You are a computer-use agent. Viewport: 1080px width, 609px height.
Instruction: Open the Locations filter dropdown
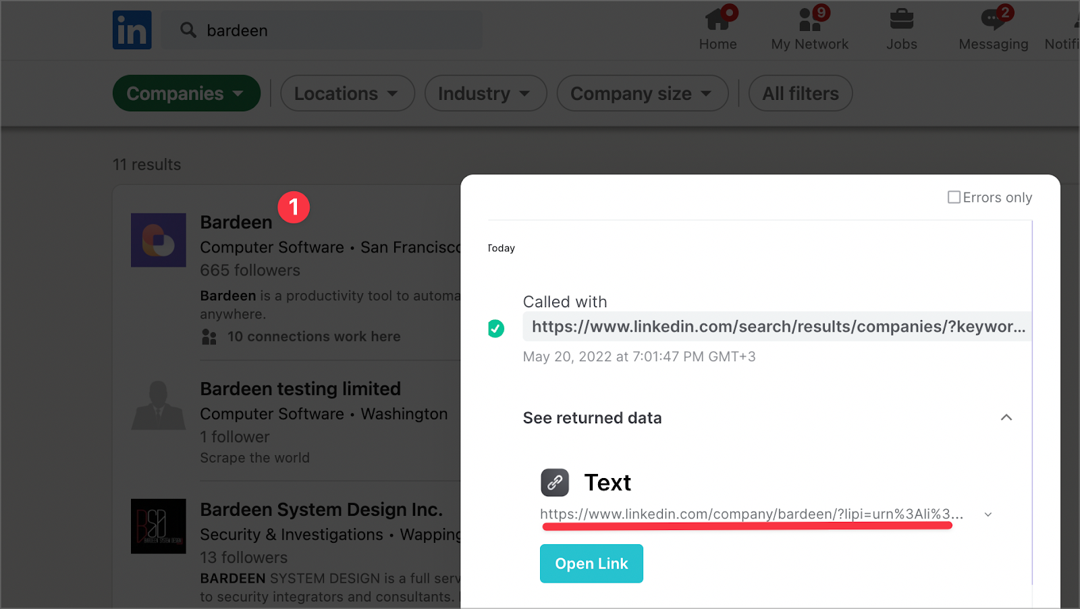pyautogui.click(x=347, y=93)
